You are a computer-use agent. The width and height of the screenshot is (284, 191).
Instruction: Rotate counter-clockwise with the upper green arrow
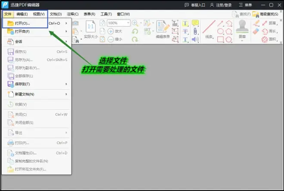[x=135, y=31]
